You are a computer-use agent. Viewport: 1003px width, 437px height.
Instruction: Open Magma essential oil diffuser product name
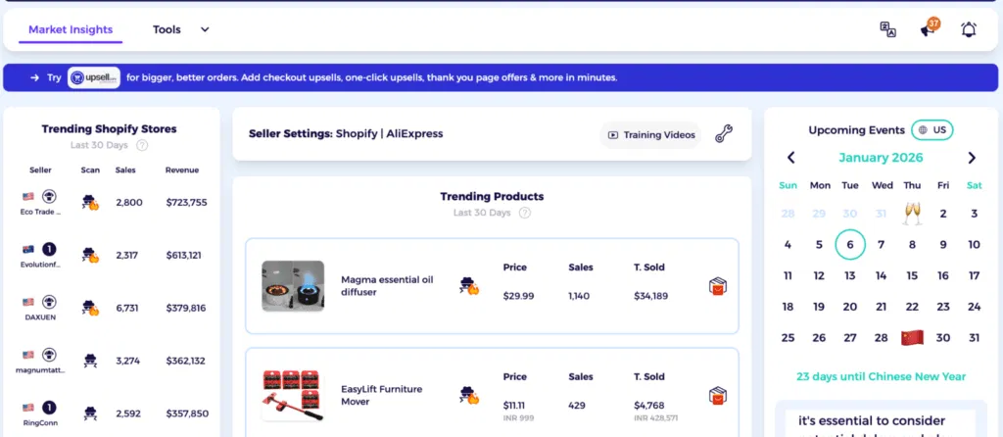[x=387, y=286]
